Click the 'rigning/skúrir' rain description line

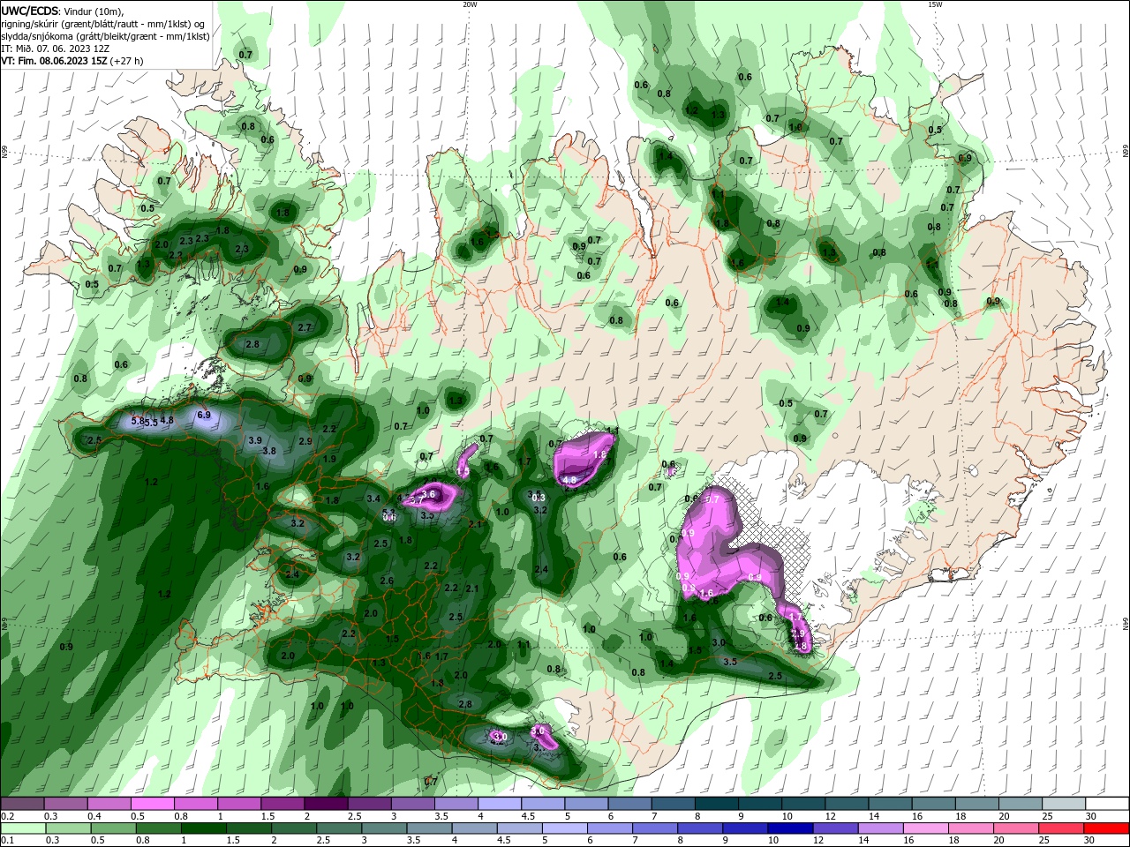(101, 24)
